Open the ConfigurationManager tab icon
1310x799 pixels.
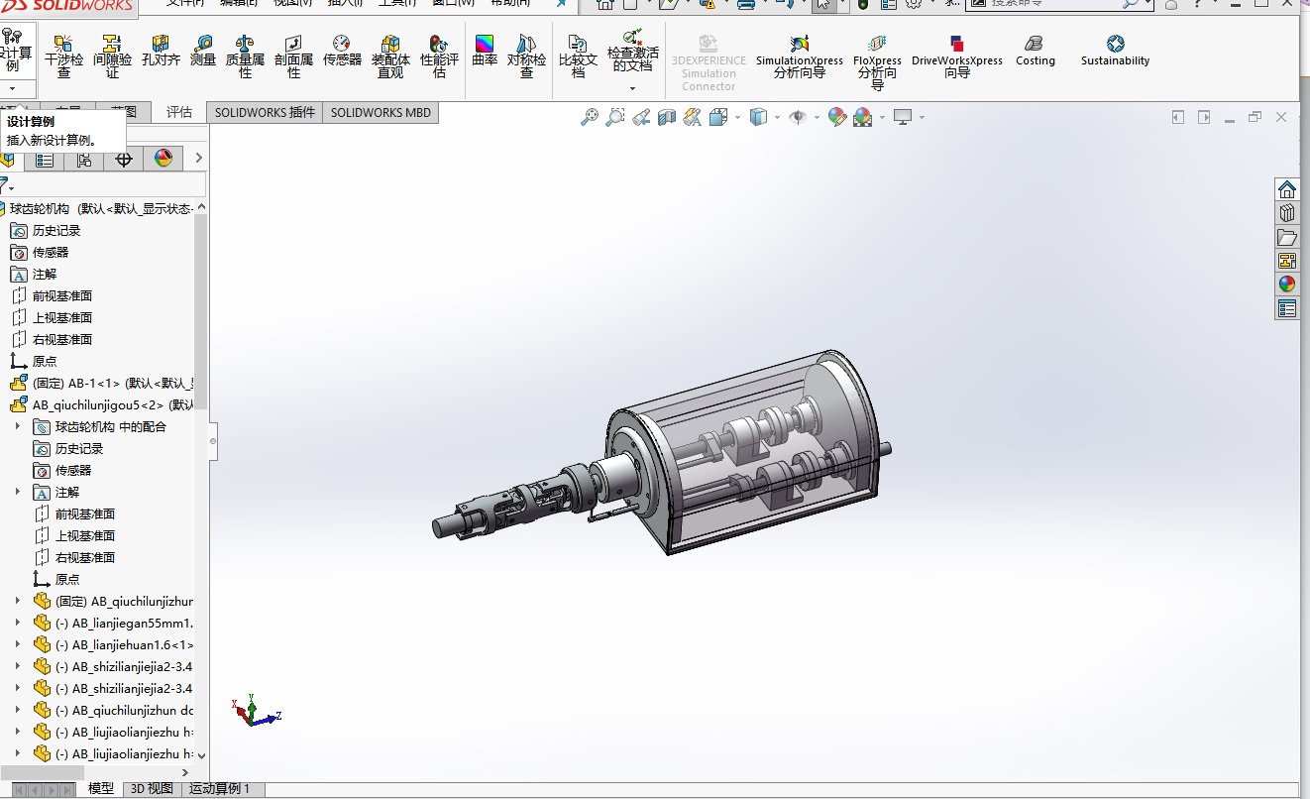coord(84,159)
